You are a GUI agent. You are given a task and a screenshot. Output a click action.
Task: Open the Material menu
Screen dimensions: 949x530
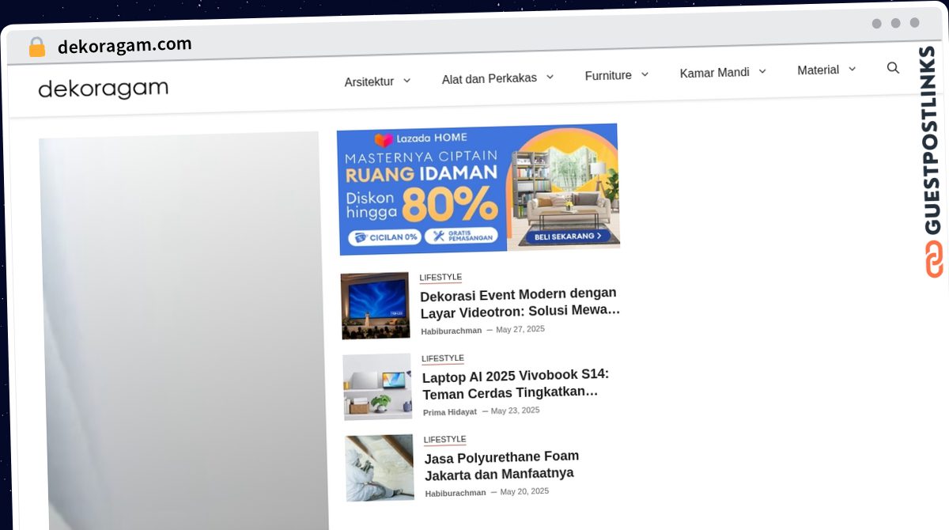point(819,70)
